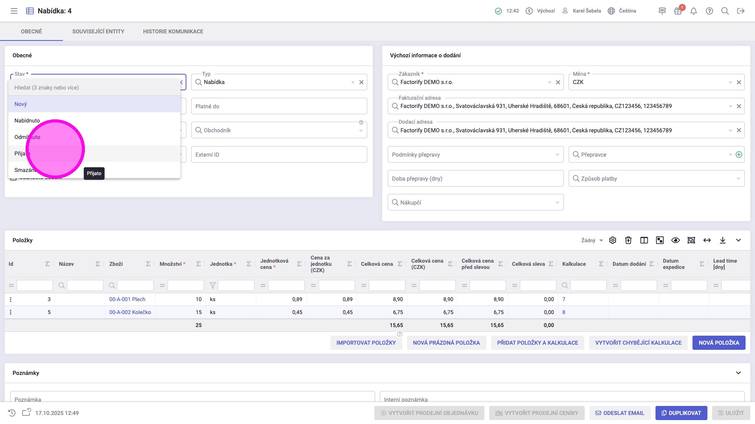Click the Platné do input field
The height and width of the screenshot is (424, 755).
(x=279, y=106)
